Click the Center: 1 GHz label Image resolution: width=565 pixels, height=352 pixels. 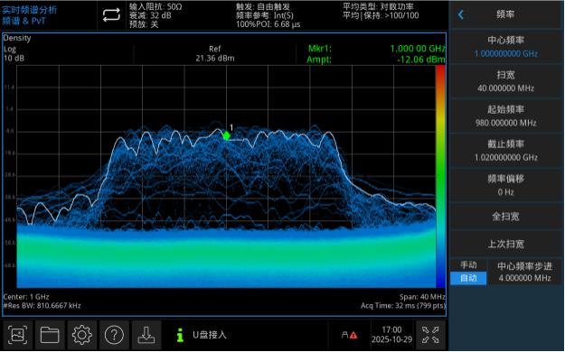click(26, 297)
